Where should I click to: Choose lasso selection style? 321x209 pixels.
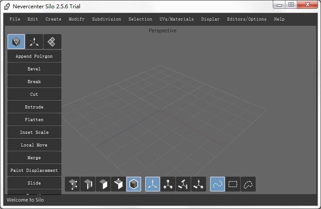[248, 184]
